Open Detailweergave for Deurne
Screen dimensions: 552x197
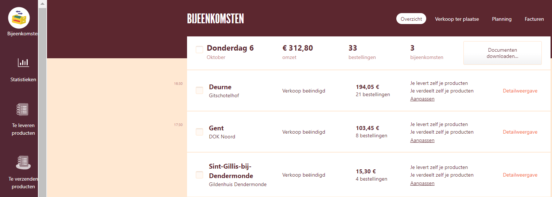point(520,91)
